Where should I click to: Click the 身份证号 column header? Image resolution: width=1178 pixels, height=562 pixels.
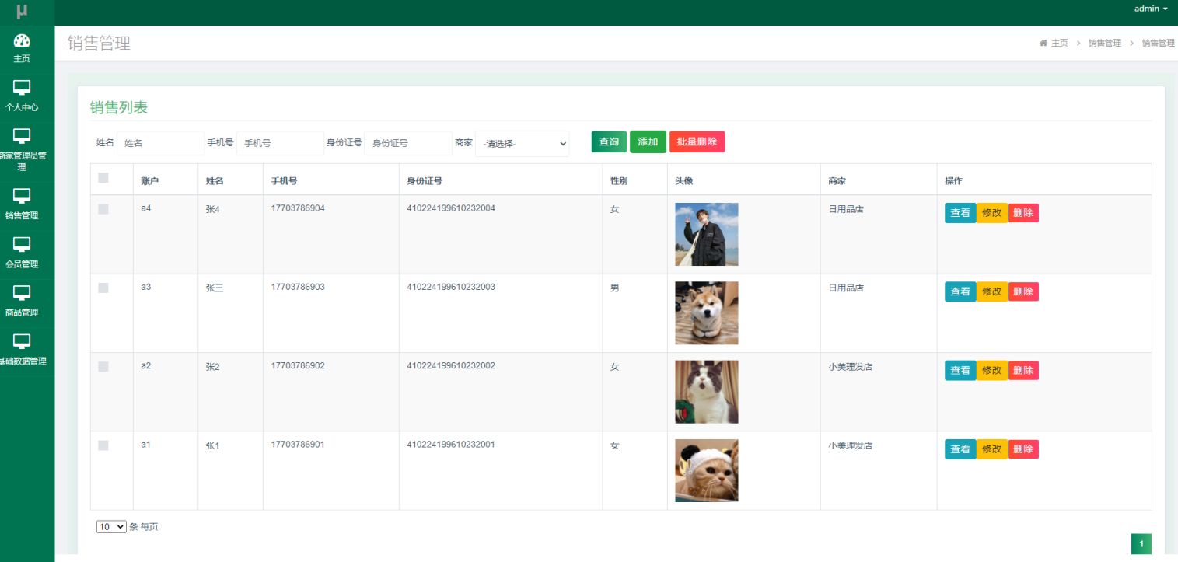425,181
